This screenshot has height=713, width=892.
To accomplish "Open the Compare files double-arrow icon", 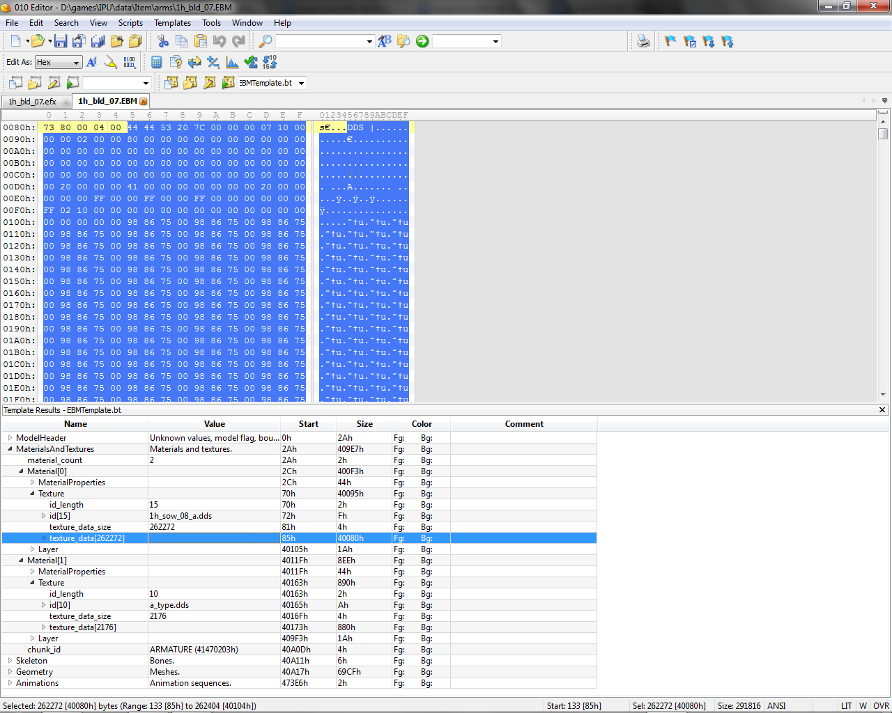I will pyautogui.click(x=194, y=62).
